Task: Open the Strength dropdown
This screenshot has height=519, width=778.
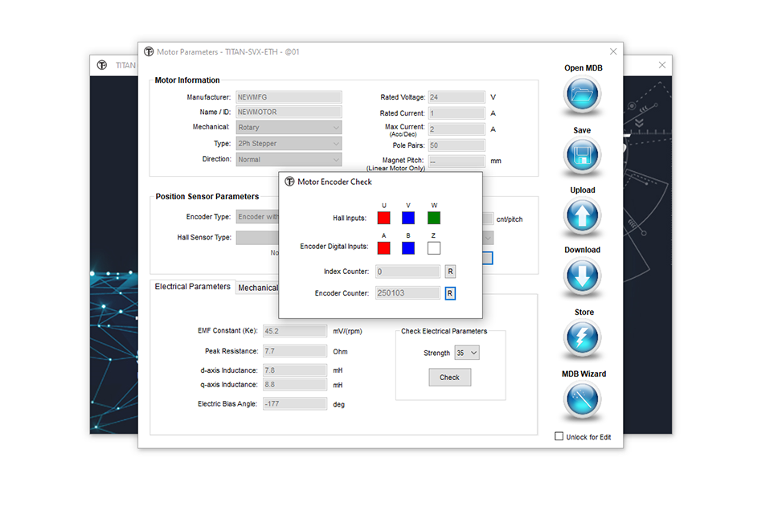Action: 467,353
